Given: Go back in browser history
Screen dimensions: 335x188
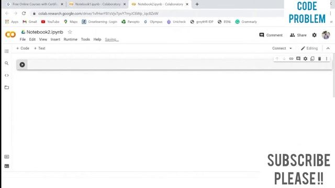Looking at the screenshot, I should coord(7,14).
